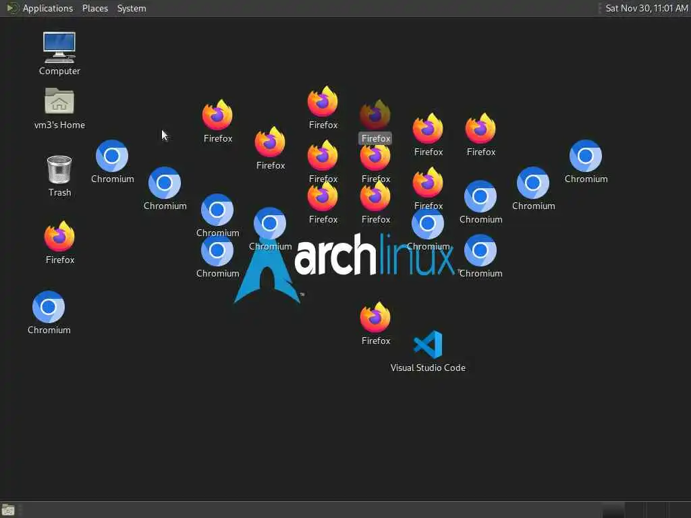
Task: Open the Applications menu
Action: (x=48, y=8)
